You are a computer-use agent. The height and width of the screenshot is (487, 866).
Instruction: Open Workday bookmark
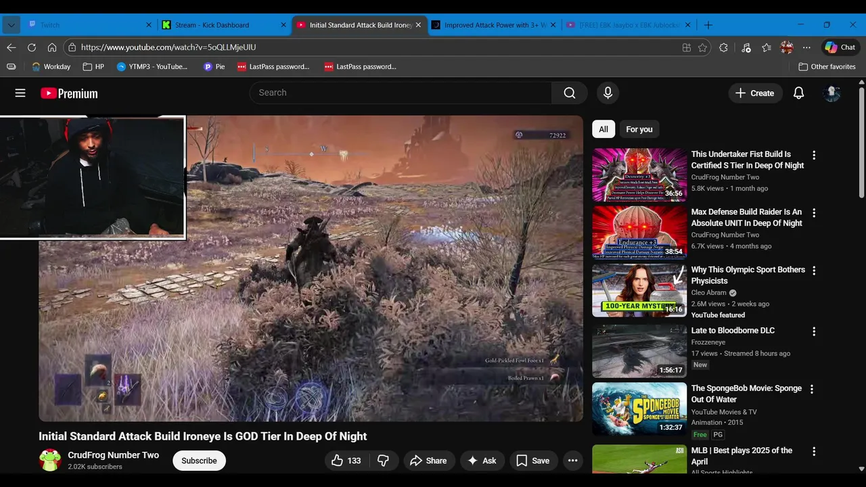click(x=51, y=66)
